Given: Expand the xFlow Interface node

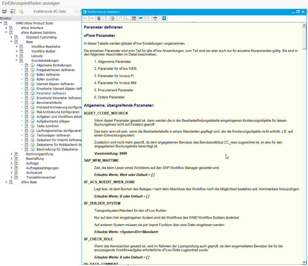Looking at the screenshot, I should pyautogui.click(x=6, y=28).
